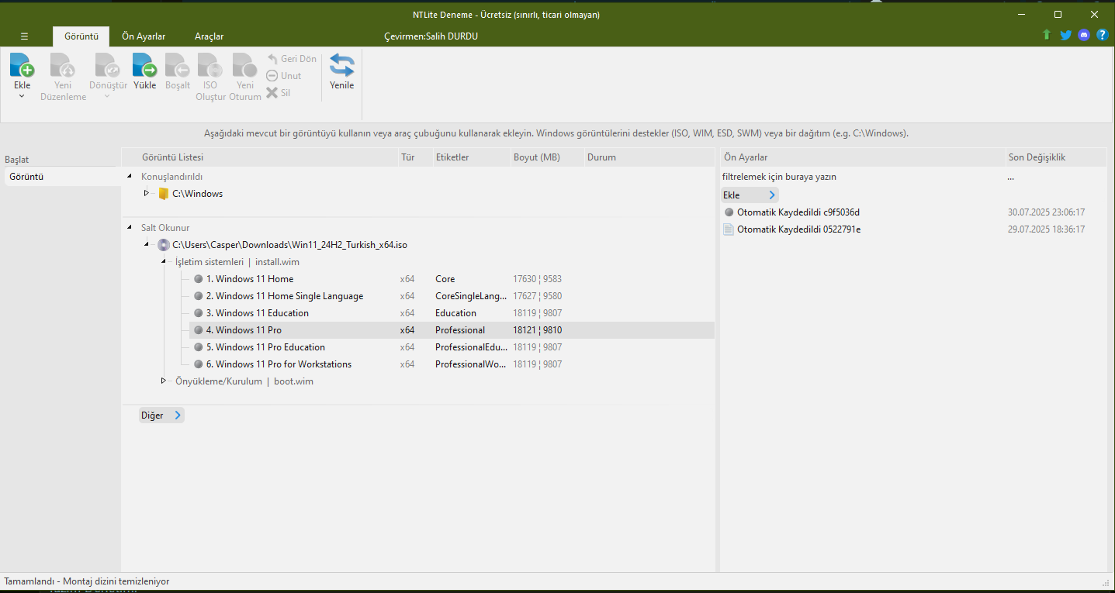
Task: Click the resize grip in the status bar
Action: [x=1105, y=582]
